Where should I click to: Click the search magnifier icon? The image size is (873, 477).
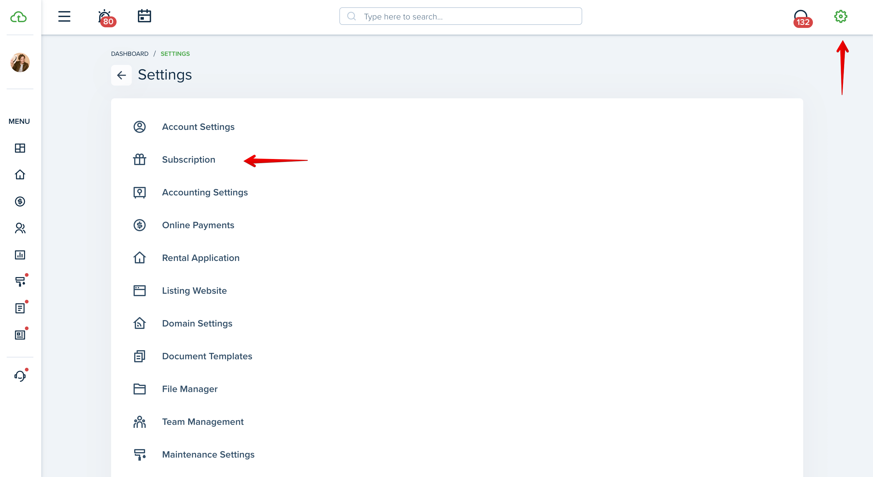(352, 16)
